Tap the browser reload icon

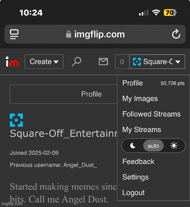pos(176,34)
